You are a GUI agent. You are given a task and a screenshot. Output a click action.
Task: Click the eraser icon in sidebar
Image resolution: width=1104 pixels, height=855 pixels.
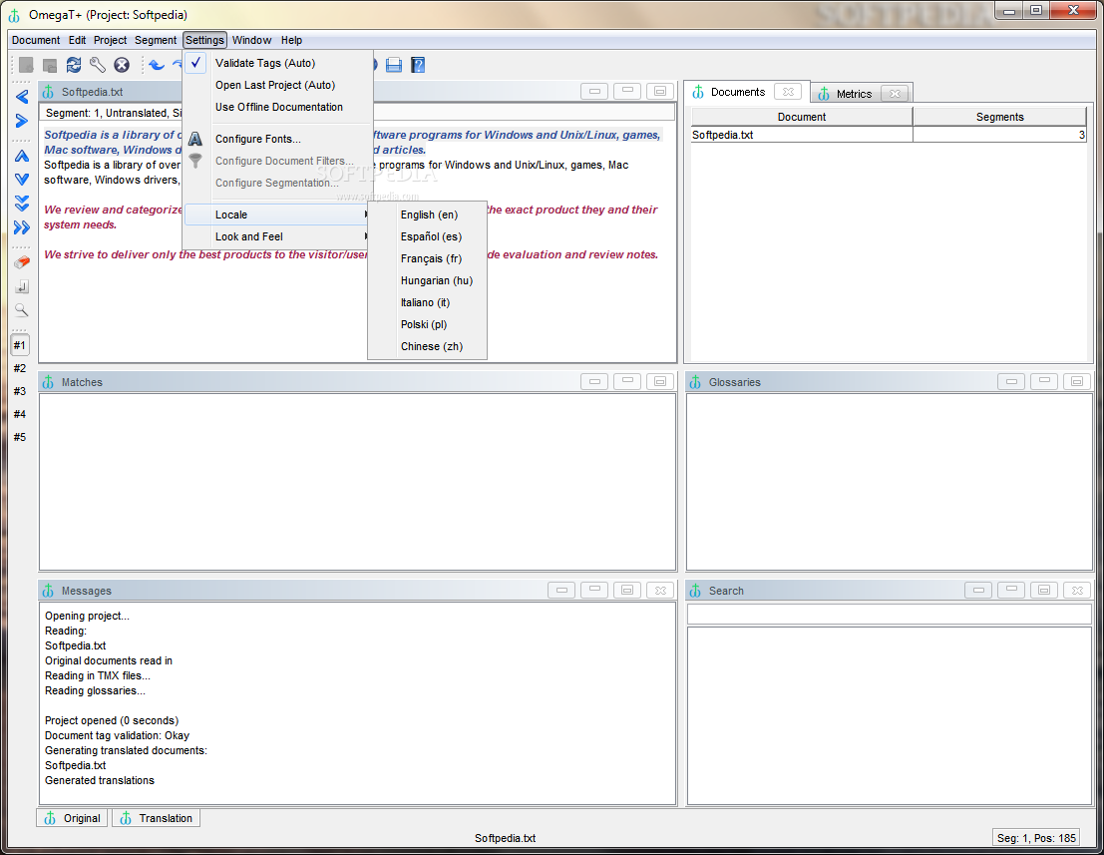pyautogui.click(x=22, y=262)
